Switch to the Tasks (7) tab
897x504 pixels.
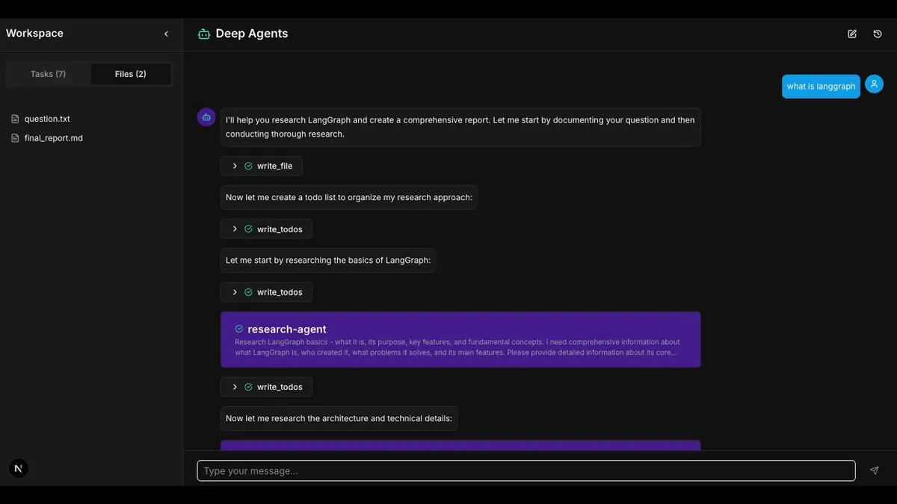pos(49,74)
